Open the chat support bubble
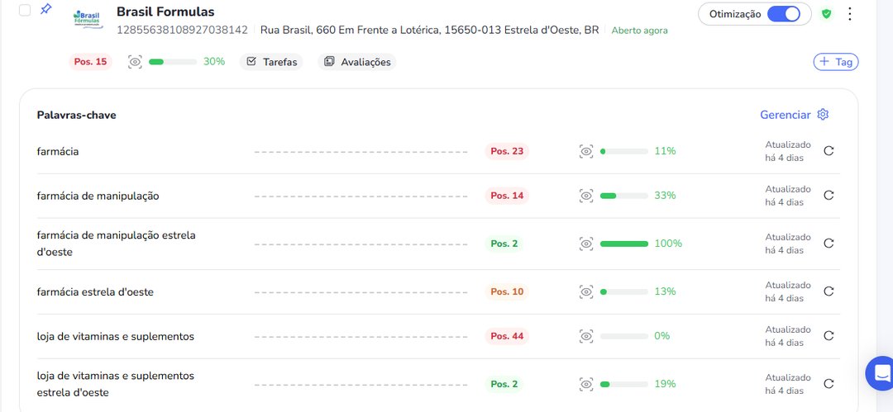Viewport: 893px width, 412px height. tap(881, 372)
